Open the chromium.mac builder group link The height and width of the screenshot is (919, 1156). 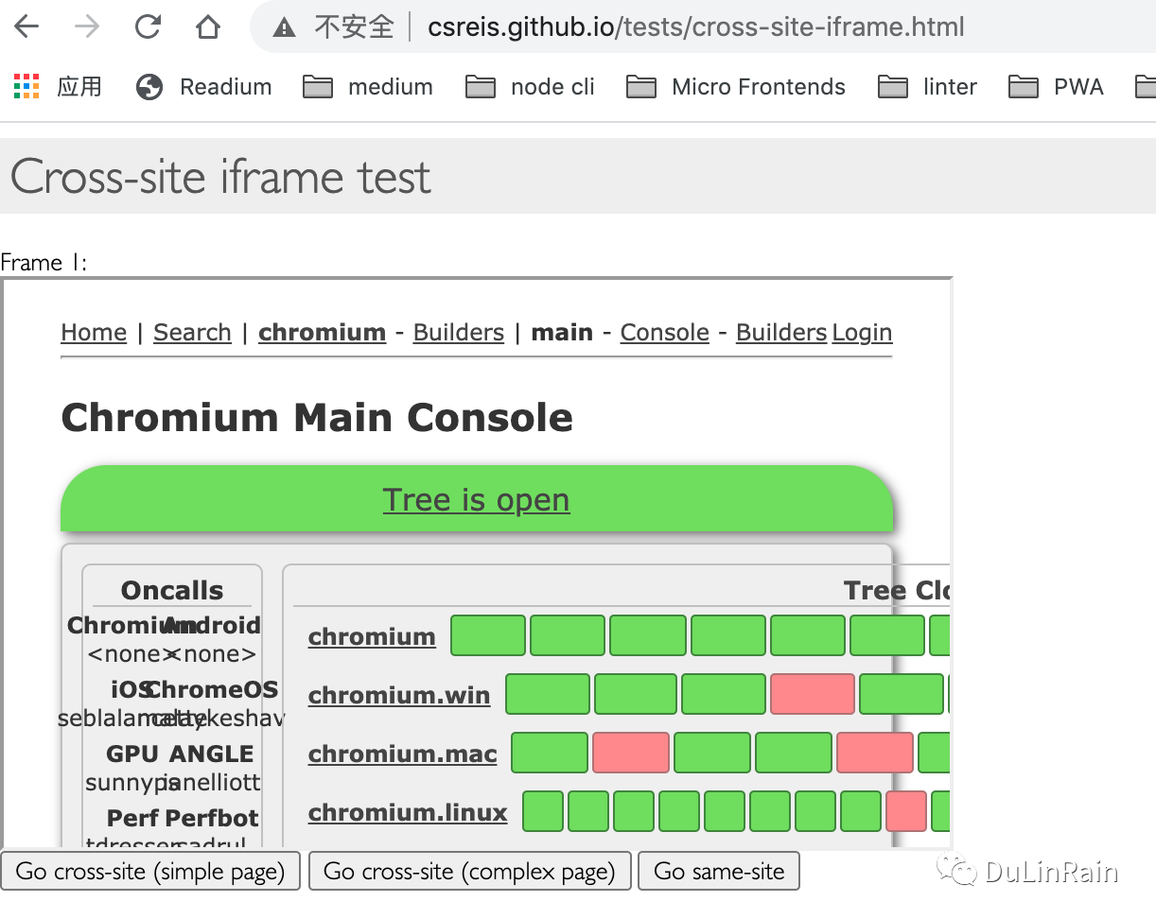pyautogui.click(x=402, y=754)
